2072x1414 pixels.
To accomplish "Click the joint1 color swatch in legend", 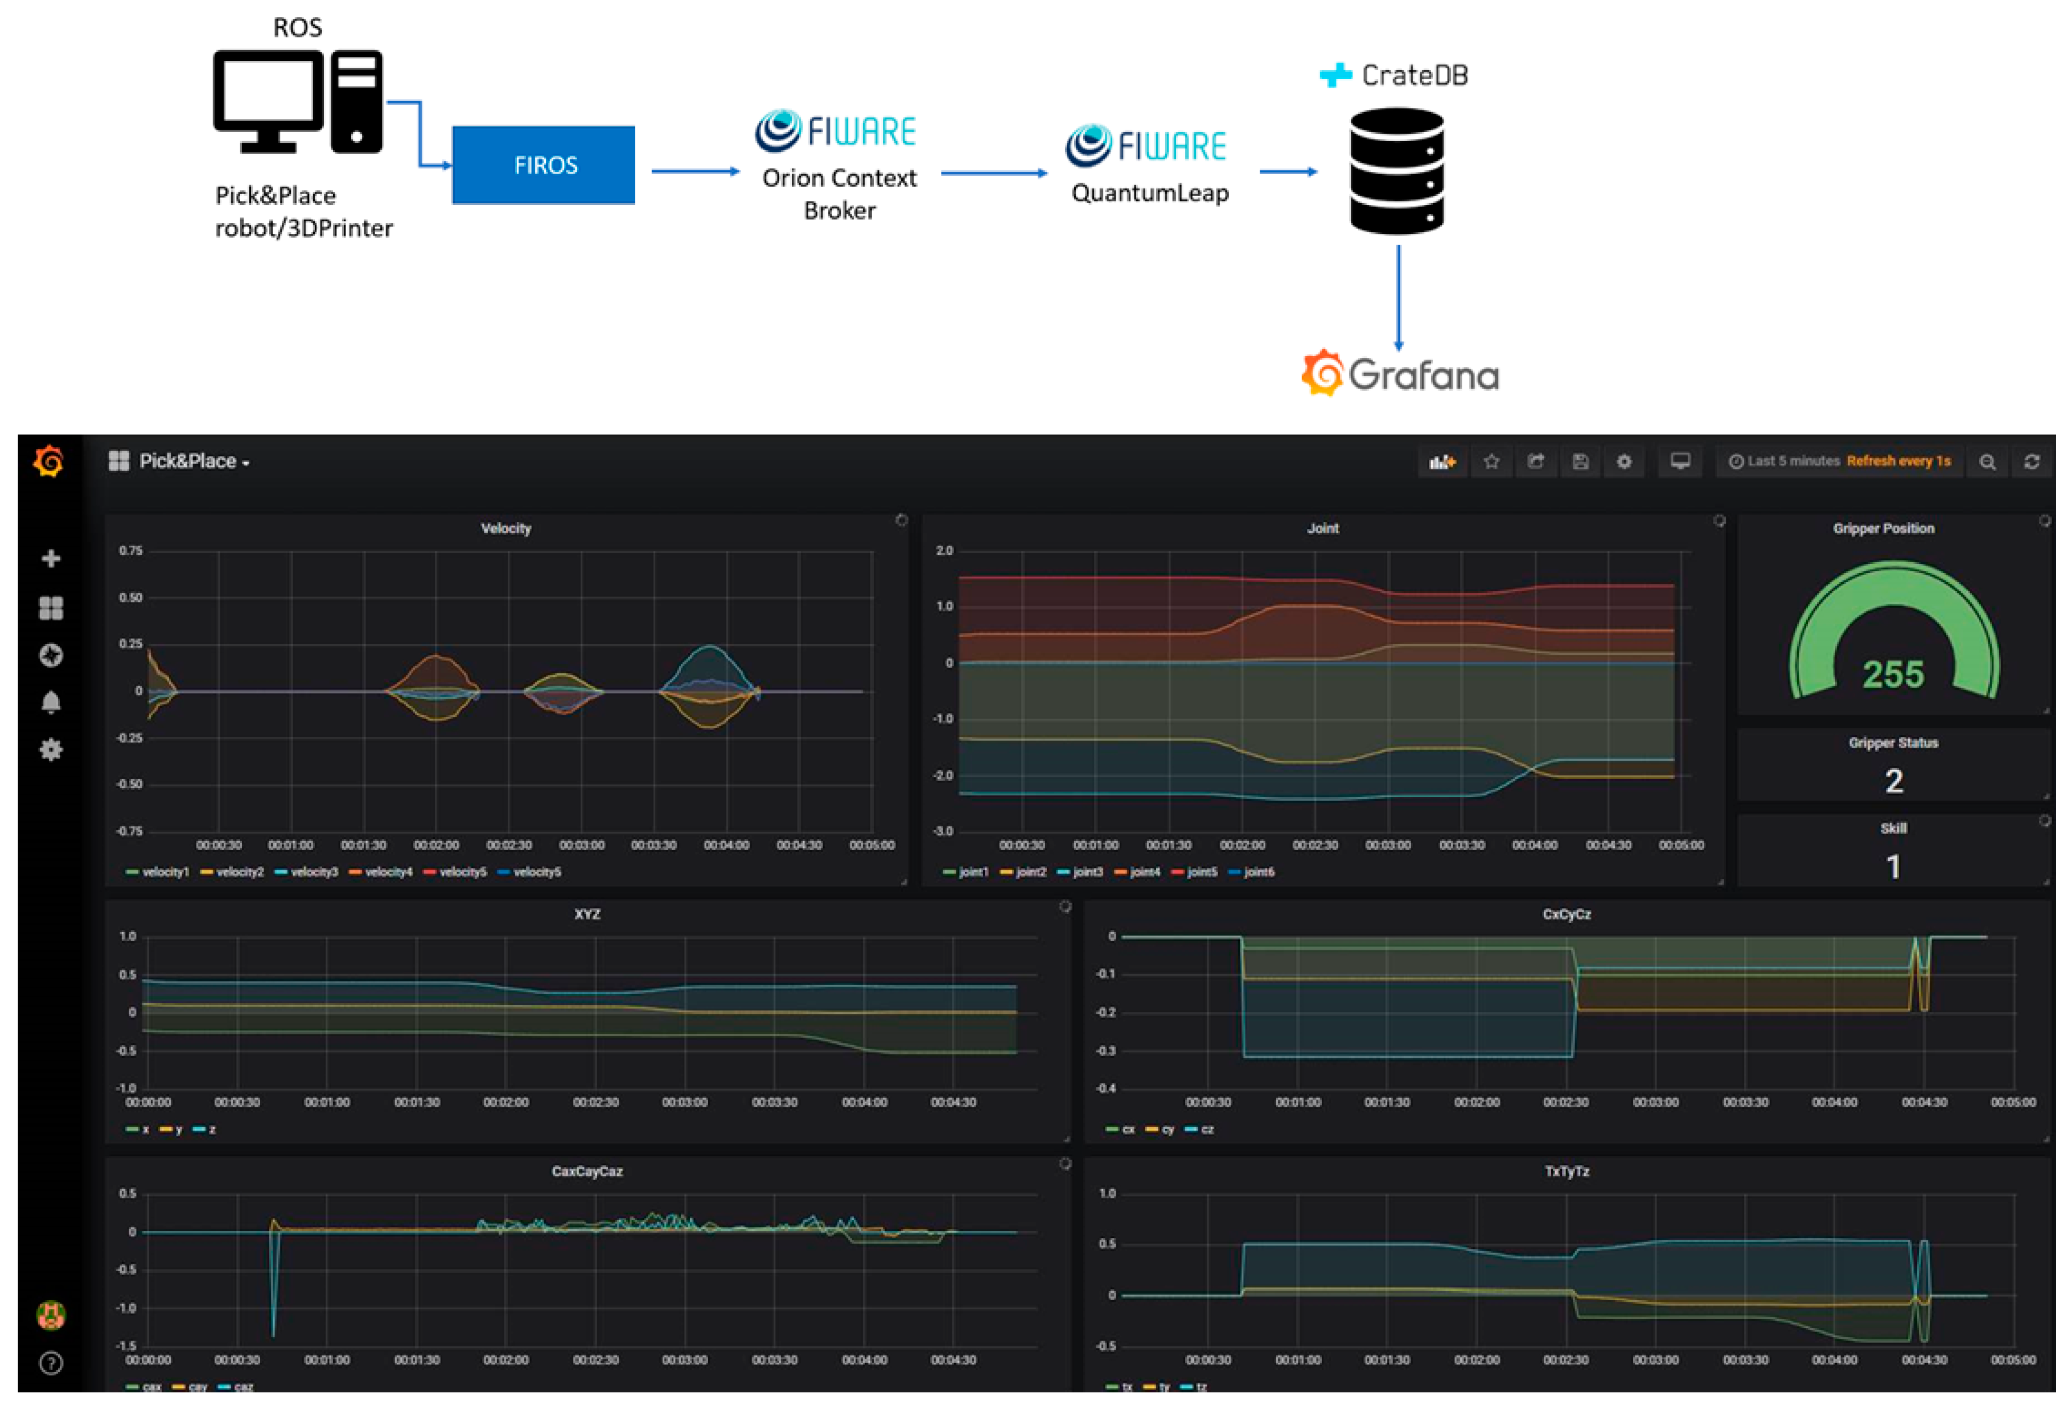I will [x=949, y=872].
